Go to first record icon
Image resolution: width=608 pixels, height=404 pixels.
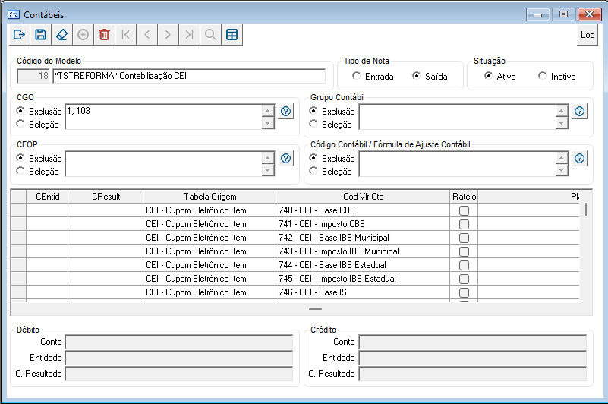(x=126, y=35)
